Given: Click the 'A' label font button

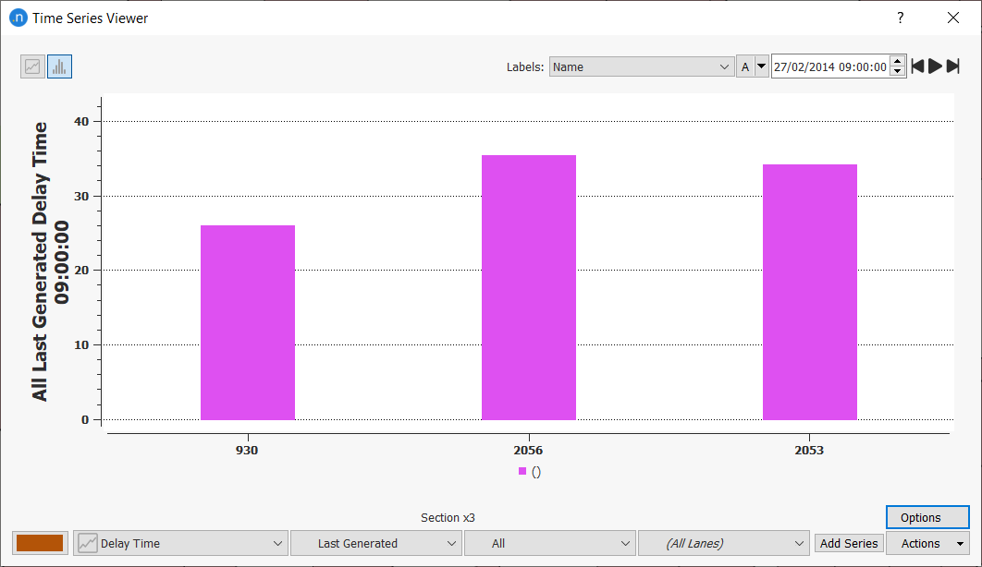Looking at the screenshot, I should coord(745,66).
